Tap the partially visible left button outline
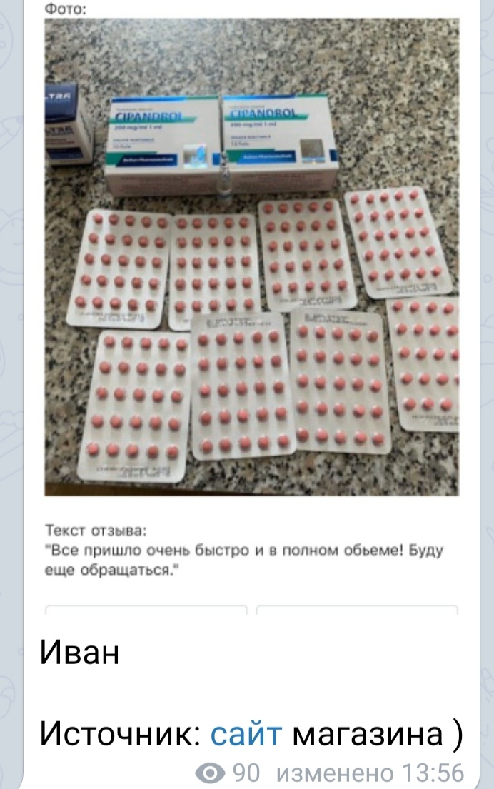 [146, 610]
